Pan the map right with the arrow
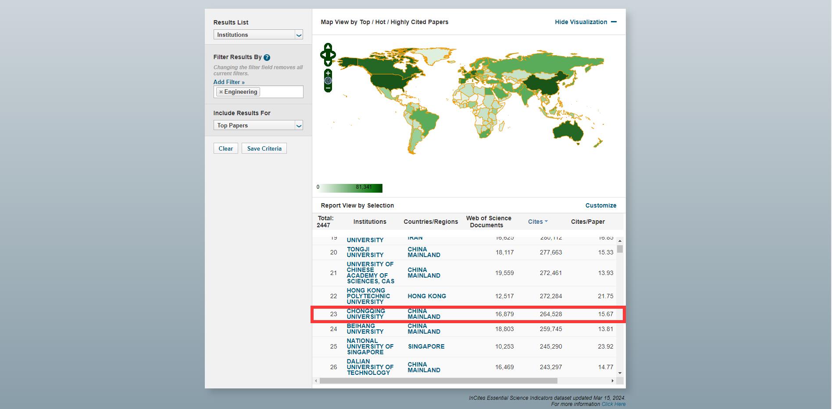This screenshot has height=409, width=832. pyautogui.click(x=332, y=55)
